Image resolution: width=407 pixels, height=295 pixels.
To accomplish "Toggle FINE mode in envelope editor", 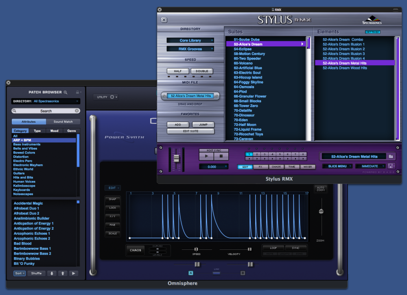I will click(112, 225).
